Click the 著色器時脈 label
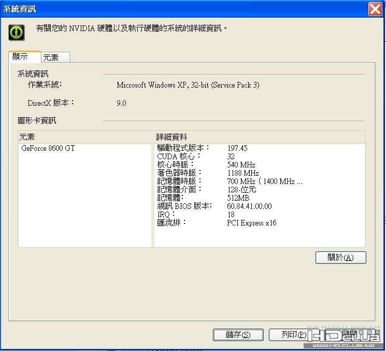This screenshot has height=351, width=386. pyautogui.click(x=179, y=173)
